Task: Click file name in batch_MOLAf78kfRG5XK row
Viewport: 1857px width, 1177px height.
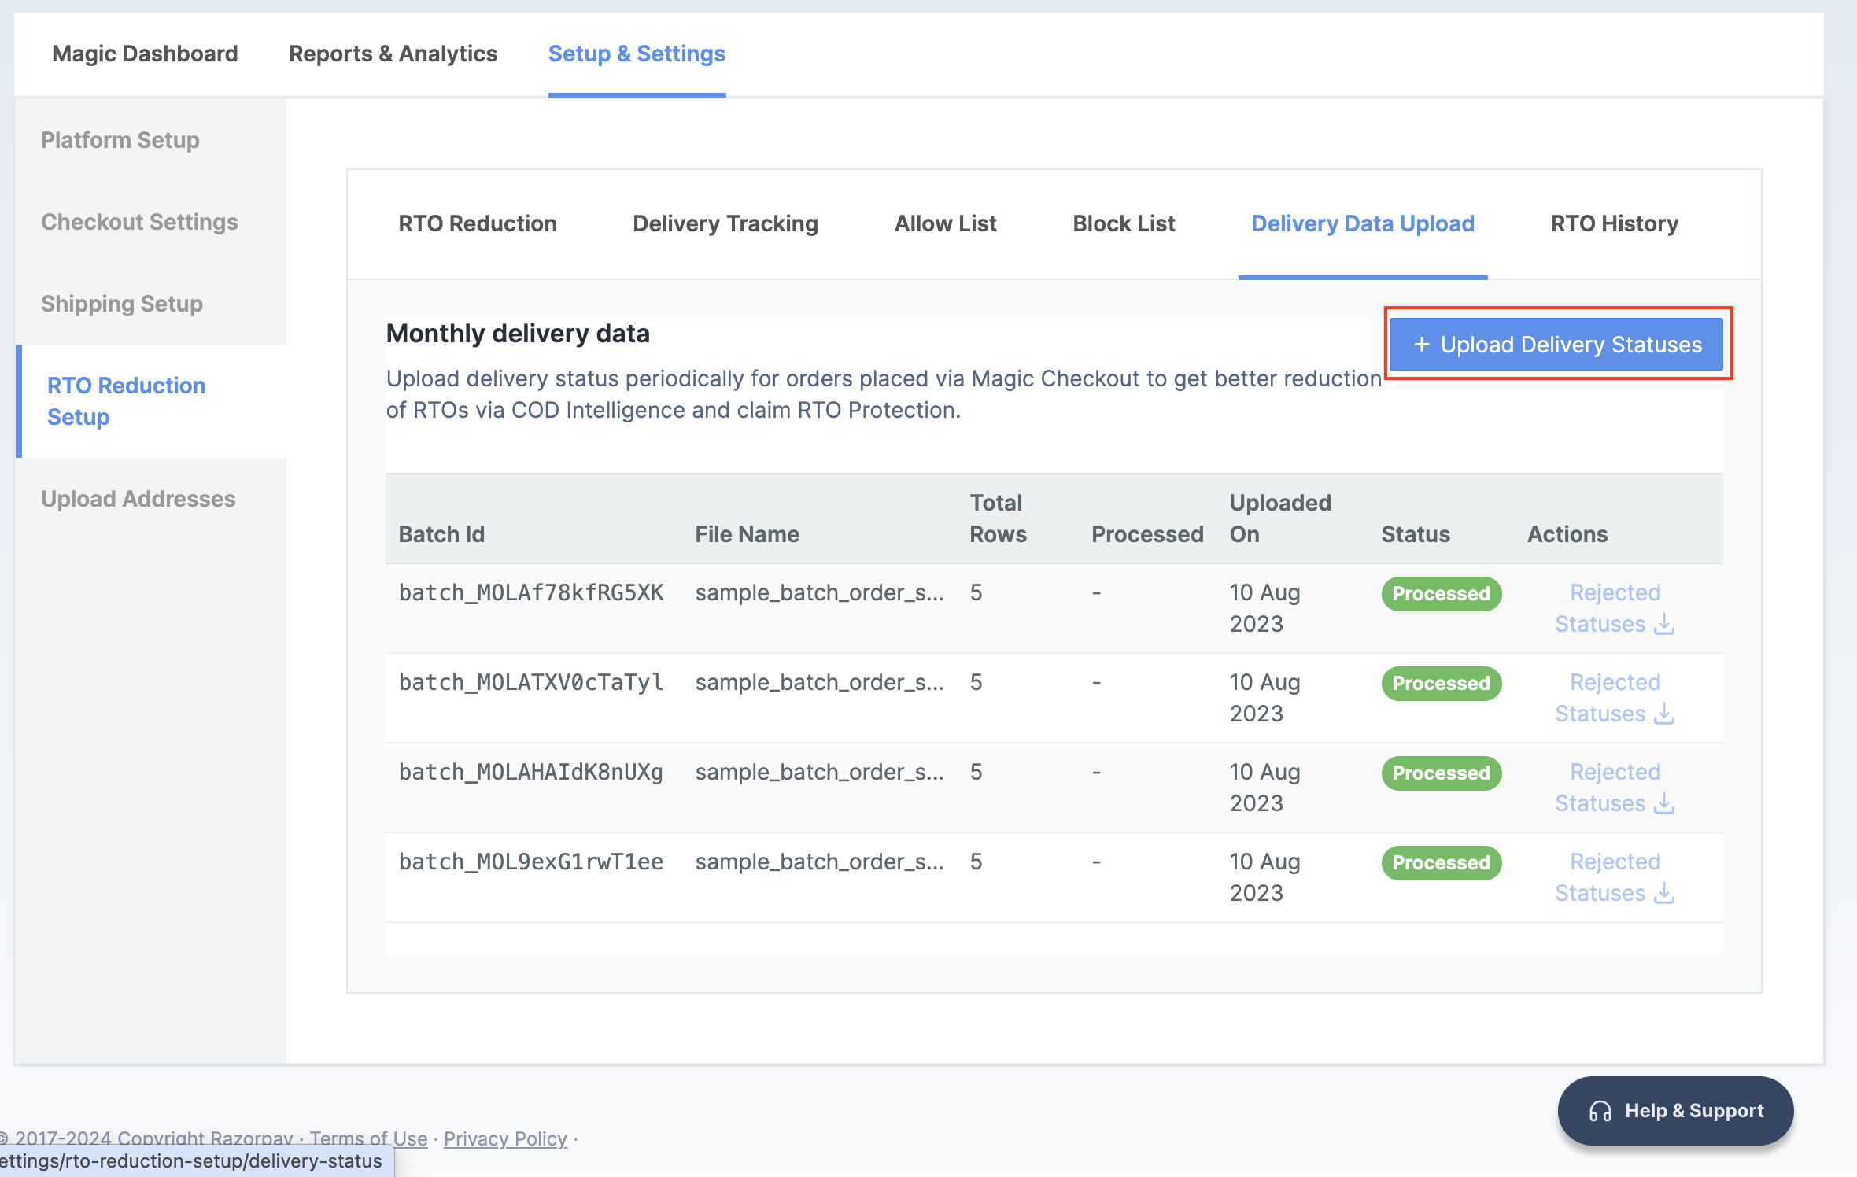Action: pos(819,592)
